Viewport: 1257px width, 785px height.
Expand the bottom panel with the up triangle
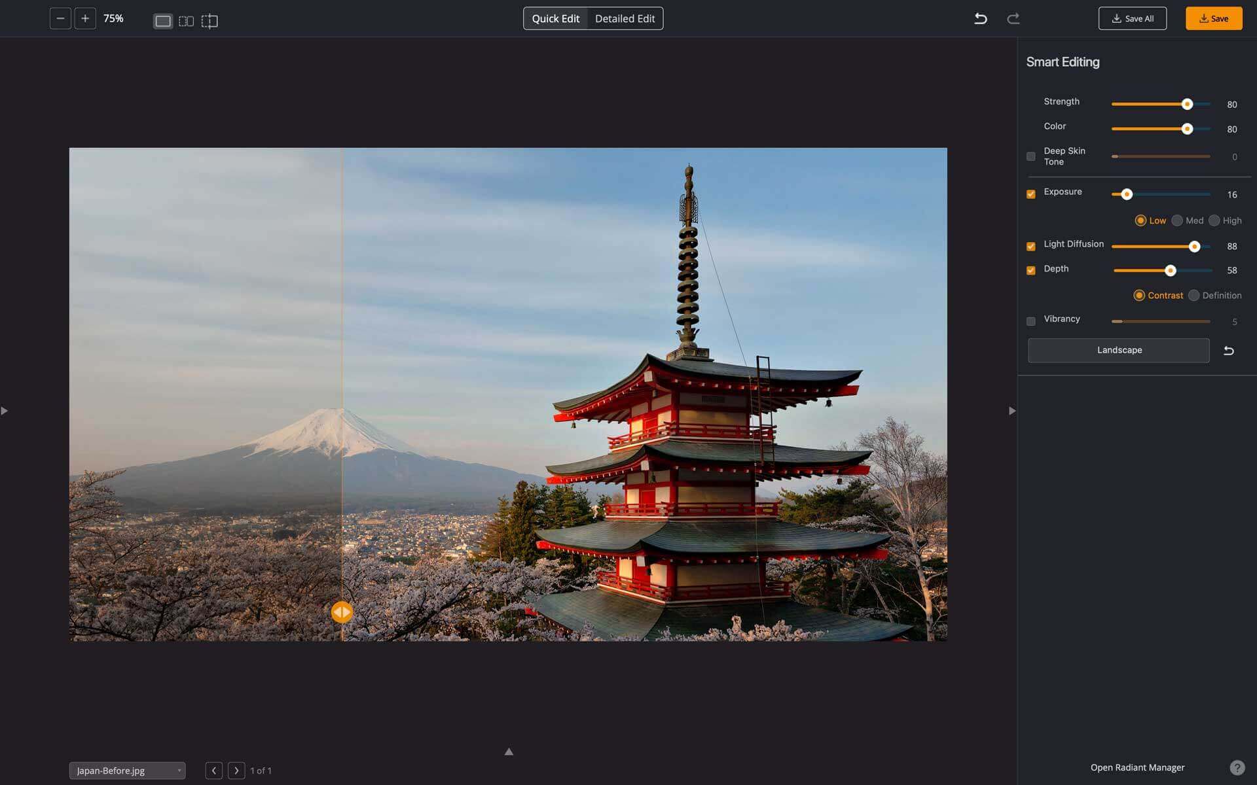tap(509, 752)
